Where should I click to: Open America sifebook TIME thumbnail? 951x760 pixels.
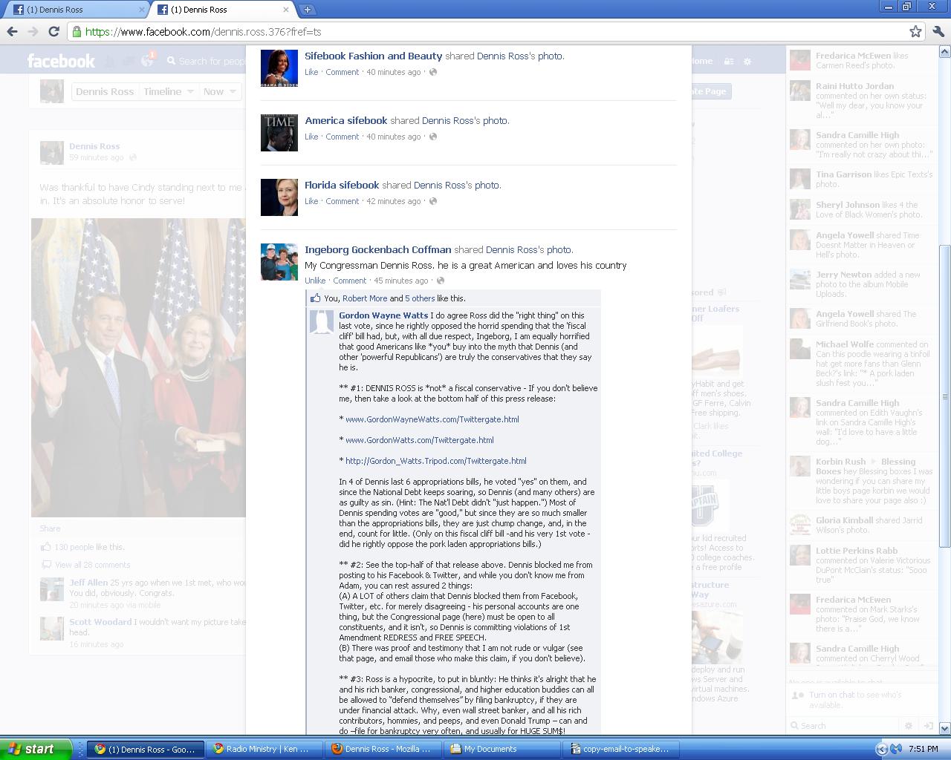[279, 133]
